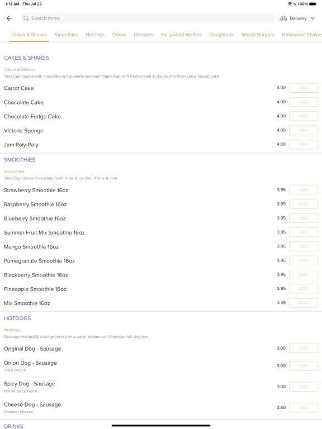This screenshot has height=429, width=322.
Task: Add Spicy Dog - Sausage item
Action: 304,387
